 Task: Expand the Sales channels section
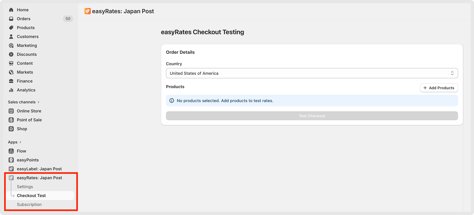click(x=24, y=102)
